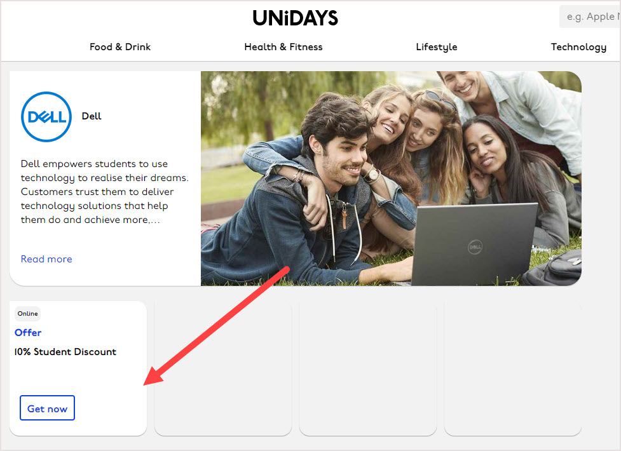Select the third empty offer card
Image resolution: width=621 pixels, height=451 pixels.
point(368,368)
